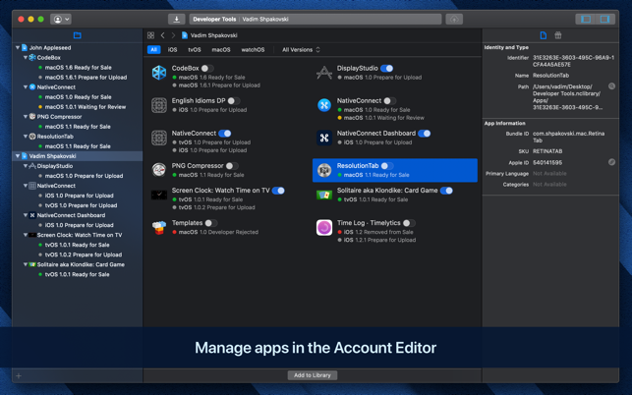Click the Add to Library button

(313, 375)
